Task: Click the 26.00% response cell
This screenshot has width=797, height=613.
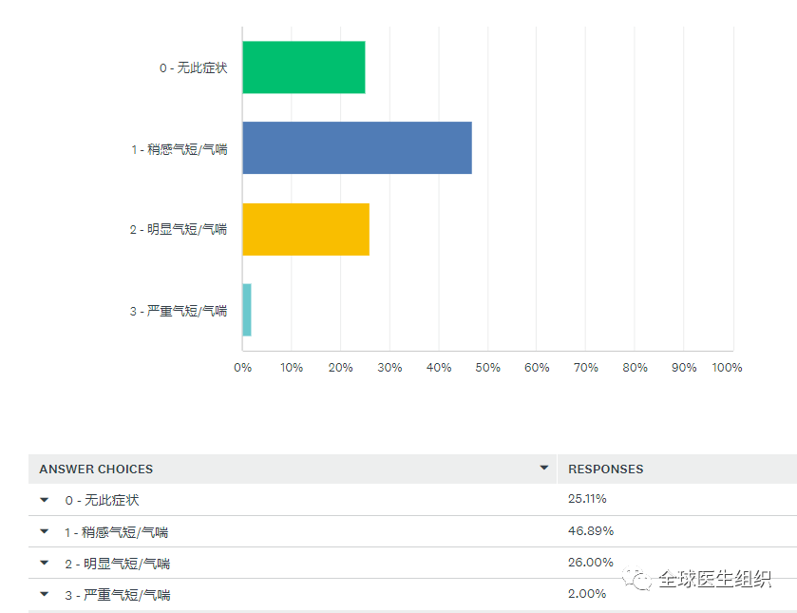Action: pyautogui.click(x=590, y=562)
